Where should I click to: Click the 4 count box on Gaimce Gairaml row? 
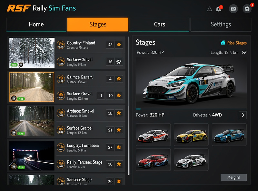coord(110,79)
